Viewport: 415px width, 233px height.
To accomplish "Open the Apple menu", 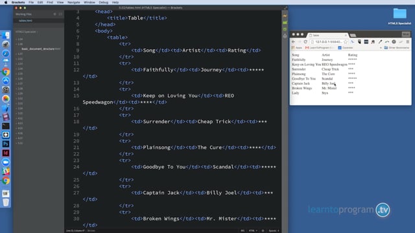I will [x=6, y=3].
